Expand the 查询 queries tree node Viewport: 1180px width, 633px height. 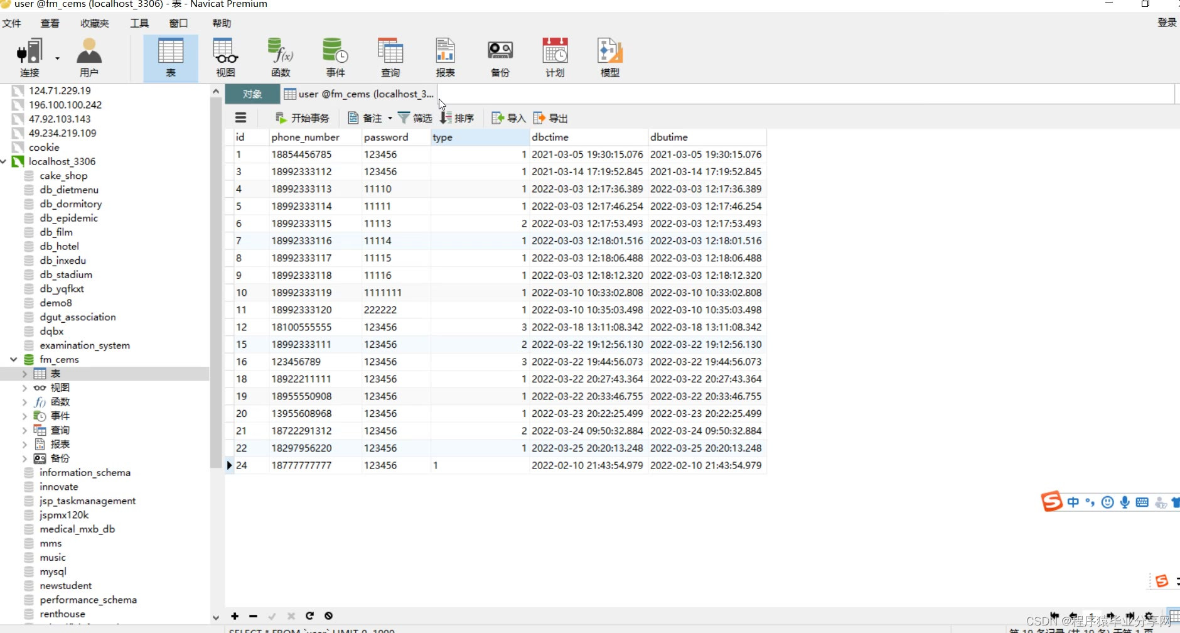pos(24,430)
